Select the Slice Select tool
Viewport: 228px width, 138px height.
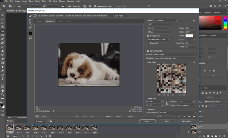[x=30, y=20]
